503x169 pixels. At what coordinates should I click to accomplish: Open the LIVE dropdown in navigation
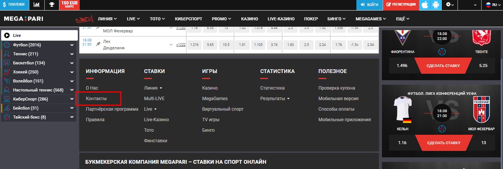[x=133, y=19]
